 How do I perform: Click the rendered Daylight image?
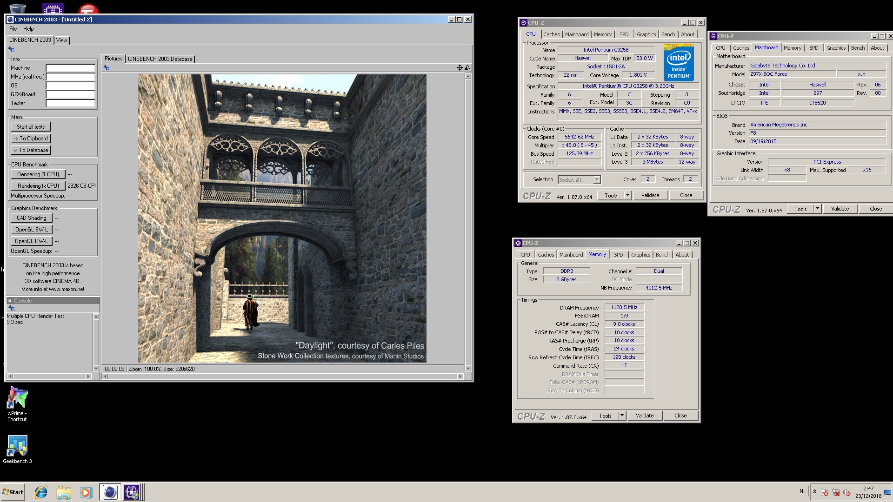pos(282,218)
